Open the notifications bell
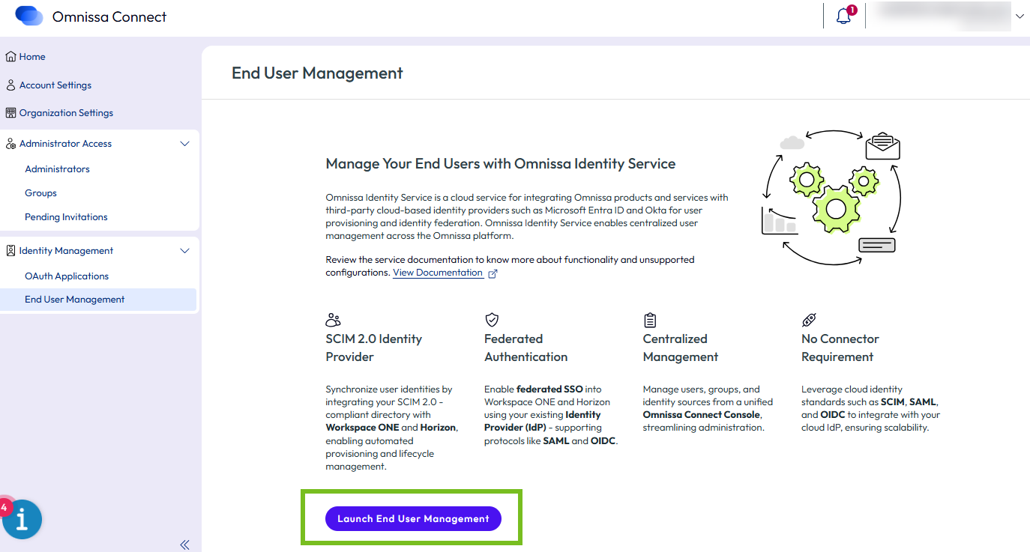 pos(844,16)
